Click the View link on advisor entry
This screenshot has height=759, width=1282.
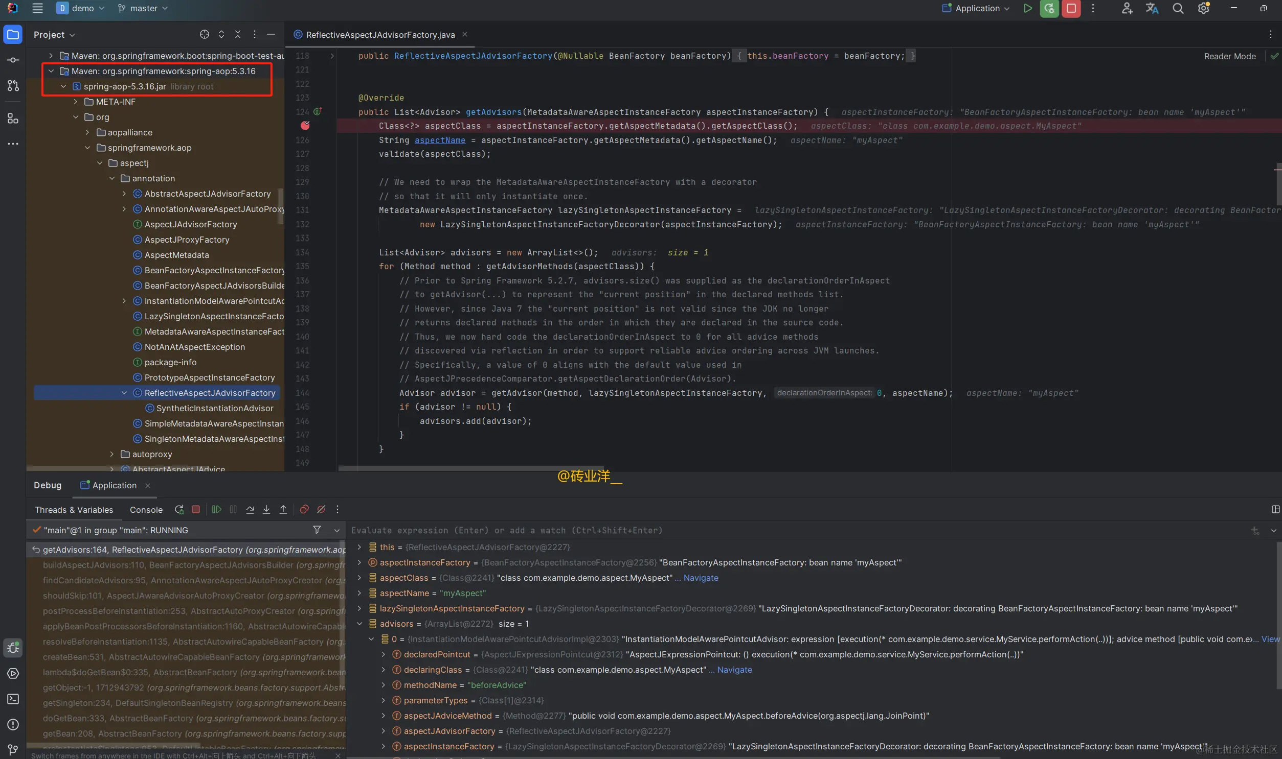point(1270,639)
